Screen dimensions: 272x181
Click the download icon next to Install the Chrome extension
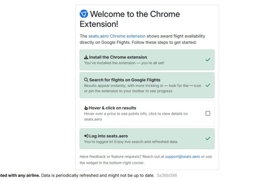coord(86,57)
